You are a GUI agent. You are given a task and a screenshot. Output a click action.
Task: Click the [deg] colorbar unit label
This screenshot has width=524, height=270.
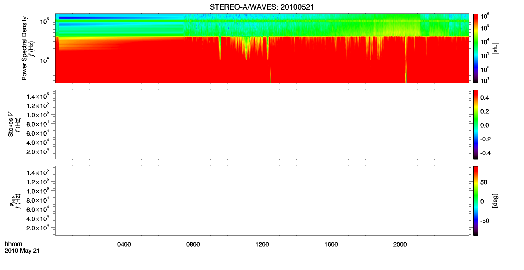coord(495,201)
